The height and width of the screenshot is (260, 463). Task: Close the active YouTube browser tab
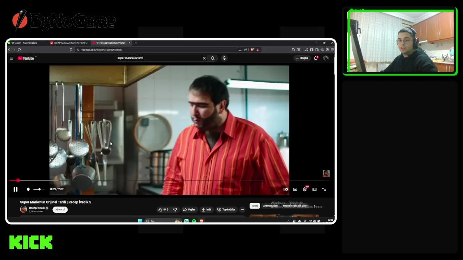pos(129,43)
